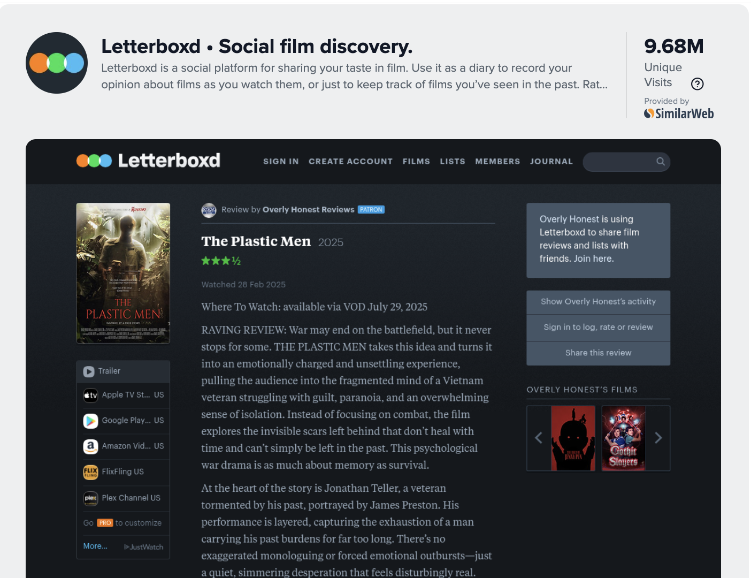Viewport: 751px width, 578px height.
Task: Click the orange PRO badge
Action: click(x=105, y=523)
